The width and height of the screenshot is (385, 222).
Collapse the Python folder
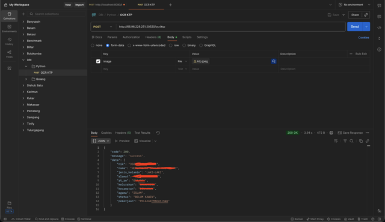[x=26, y=67]
